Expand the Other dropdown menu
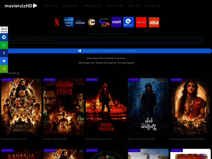Viewport: 212px width, 159px height. point(133,6)
